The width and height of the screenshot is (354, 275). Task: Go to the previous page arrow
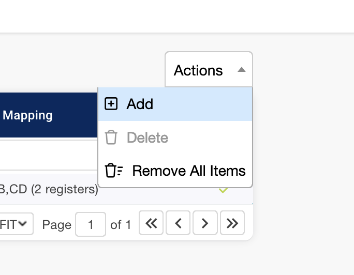tap(178, 223)
